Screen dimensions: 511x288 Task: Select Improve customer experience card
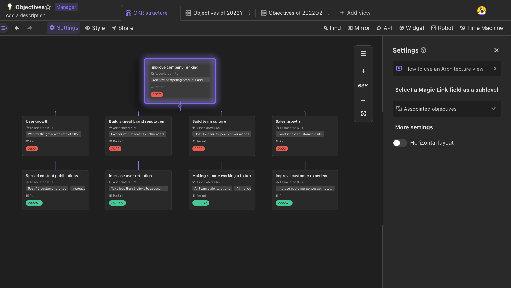coord(305,190)
